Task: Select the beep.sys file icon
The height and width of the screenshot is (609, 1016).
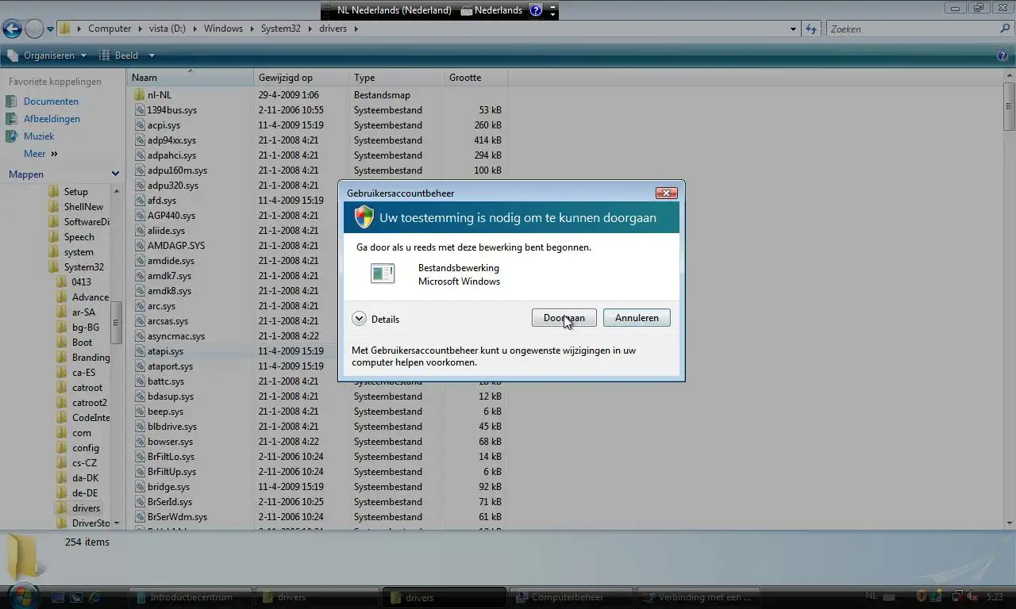Action: pyautogui.click(x=140, y=412)
